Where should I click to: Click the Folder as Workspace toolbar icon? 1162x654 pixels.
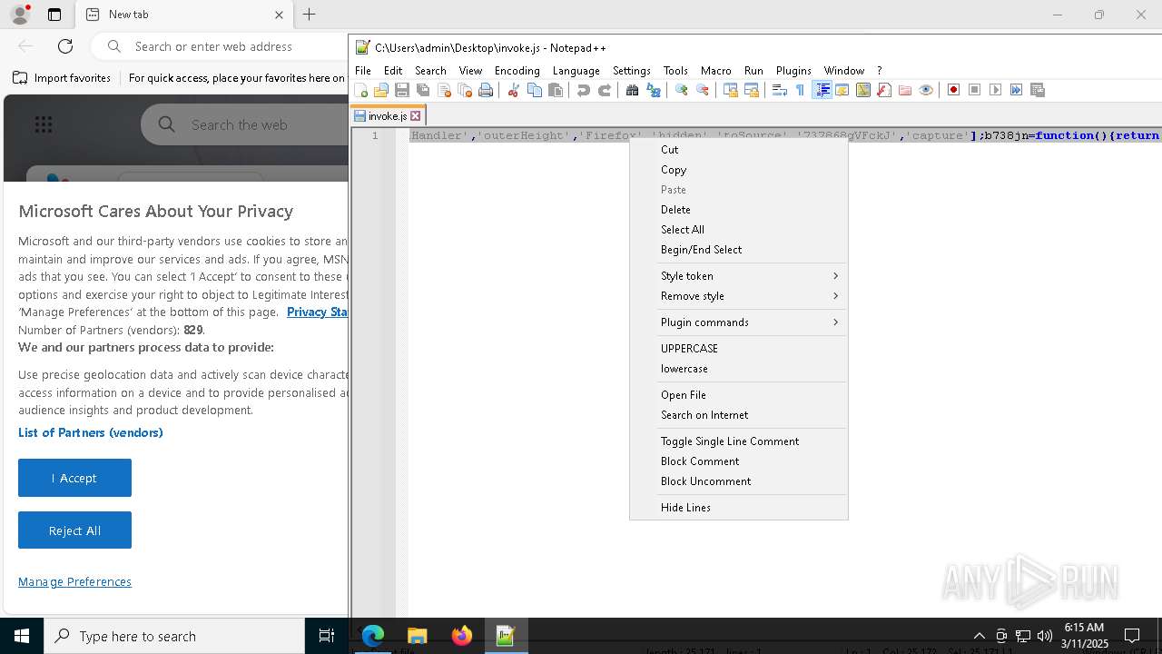[904, 90]
